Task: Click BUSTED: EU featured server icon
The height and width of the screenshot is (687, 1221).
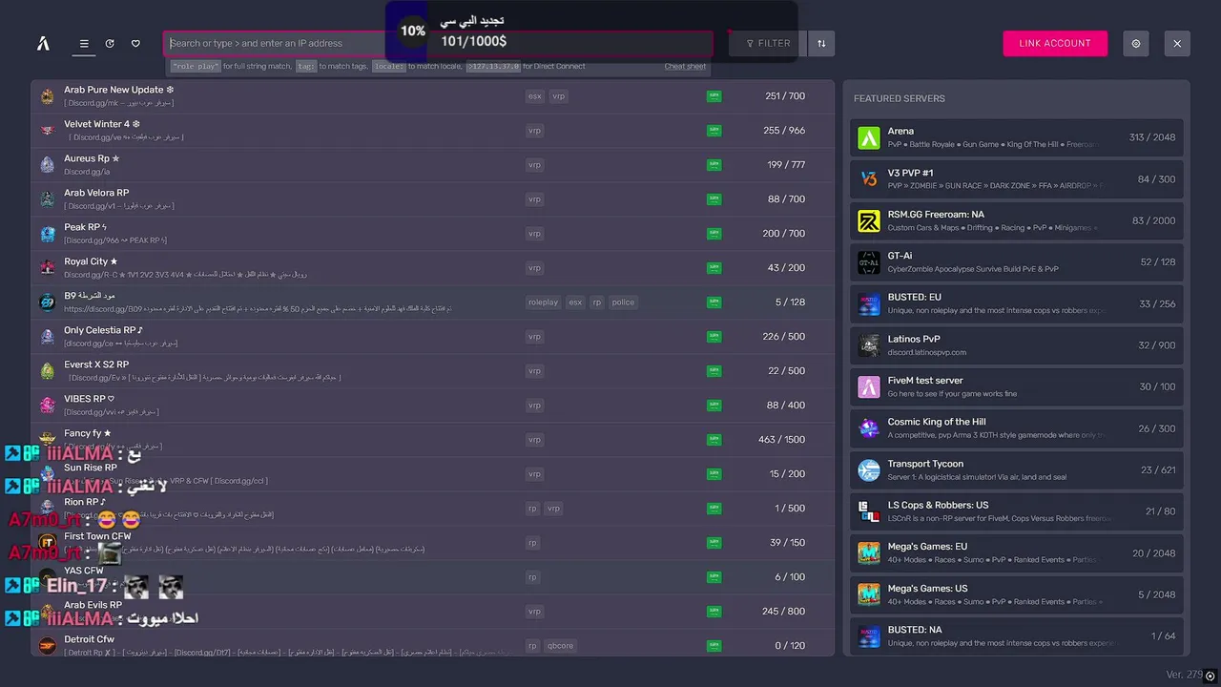Action: (x=869, y=303)
